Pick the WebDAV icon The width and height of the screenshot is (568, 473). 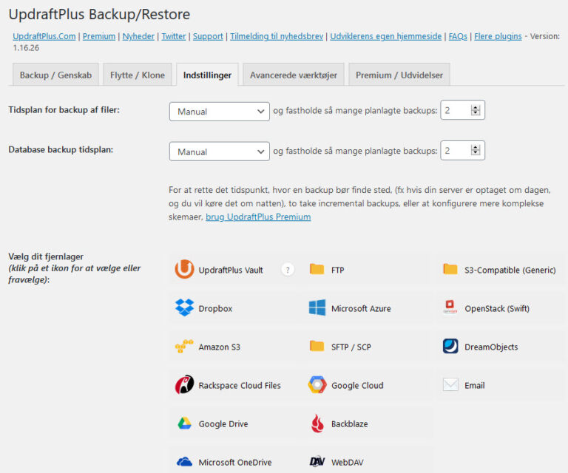point(317,461)
